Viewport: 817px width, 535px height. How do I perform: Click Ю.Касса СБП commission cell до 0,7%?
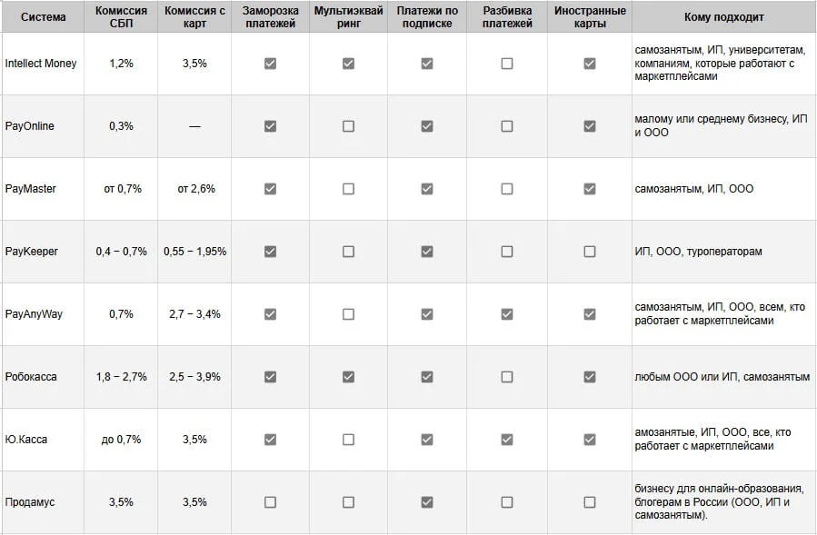[121, 440]
